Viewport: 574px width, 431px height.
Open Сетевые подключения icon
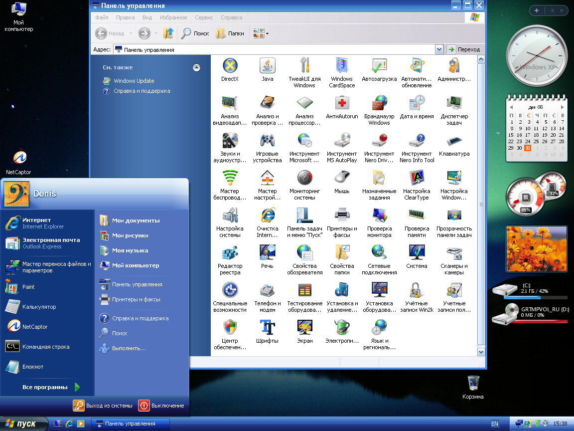tap(379, 259)
